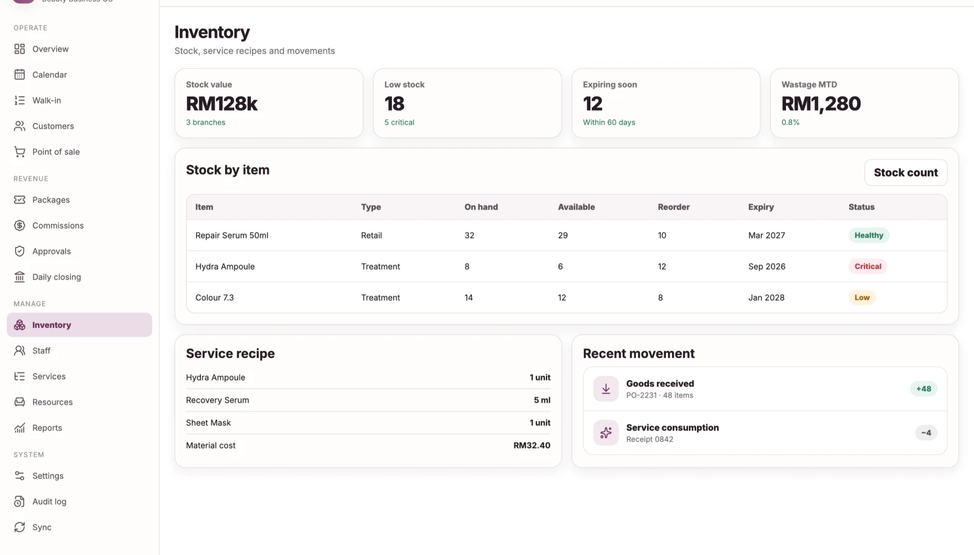
Task: Select the Approvals shield icon
Action: 19,251
